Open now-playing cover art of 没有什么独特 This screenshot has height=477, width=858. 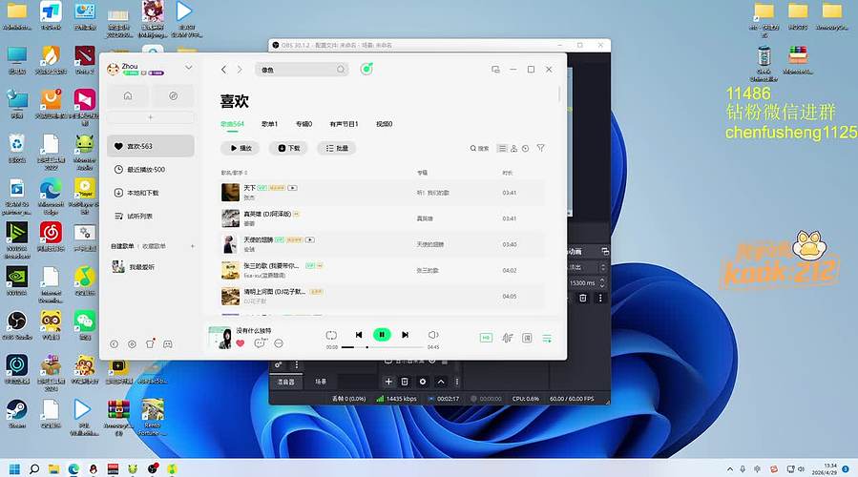220,338
